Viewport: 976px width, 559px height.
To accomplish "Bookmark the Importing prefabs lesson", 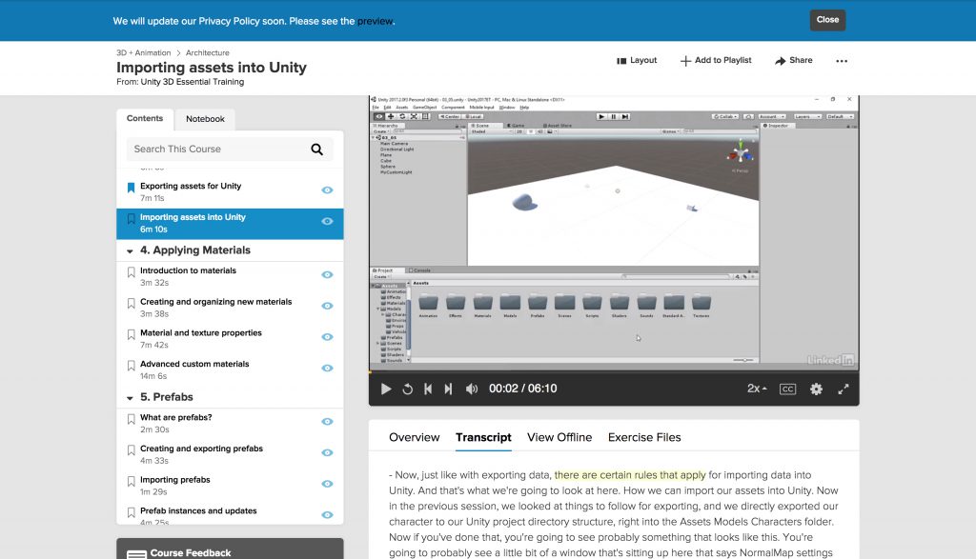I will (x=131, y=481).
